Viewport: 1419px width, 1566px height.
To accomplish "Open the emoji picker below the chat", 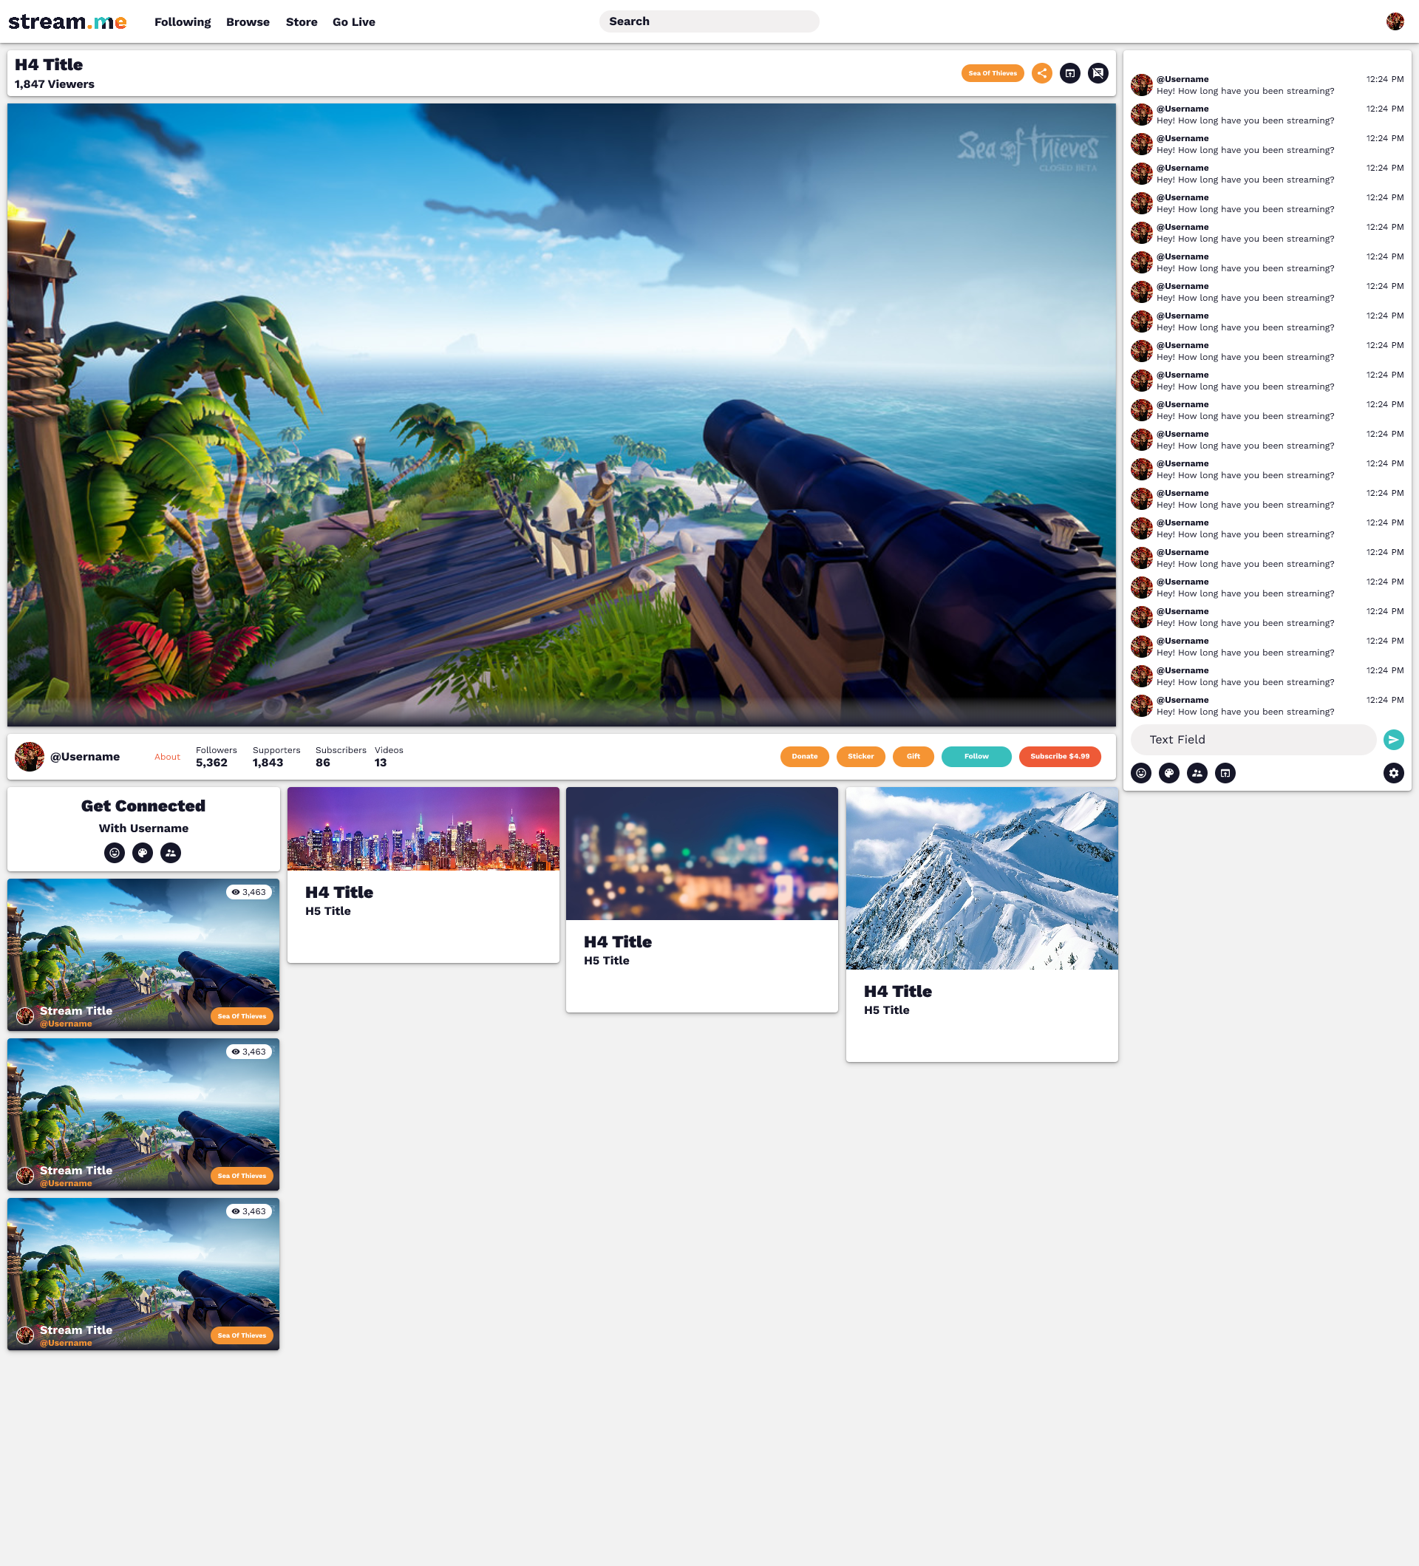I will click(x=1140, y=773).
